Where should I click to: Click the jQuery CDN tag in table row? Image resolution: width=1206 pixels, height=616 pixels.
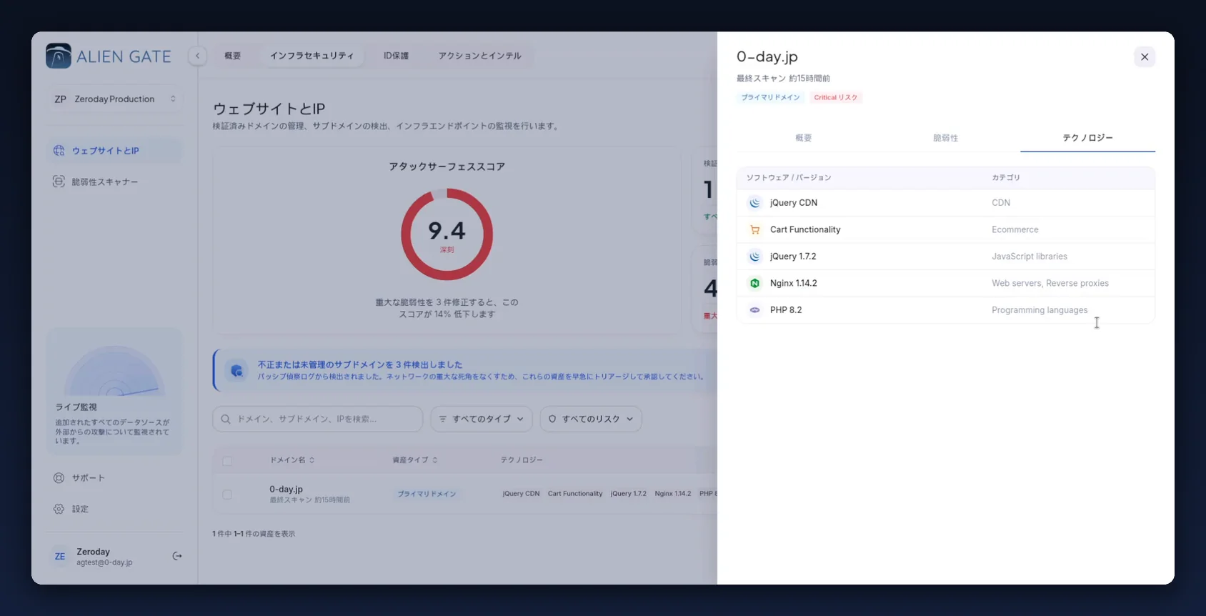tap(521, 494)
